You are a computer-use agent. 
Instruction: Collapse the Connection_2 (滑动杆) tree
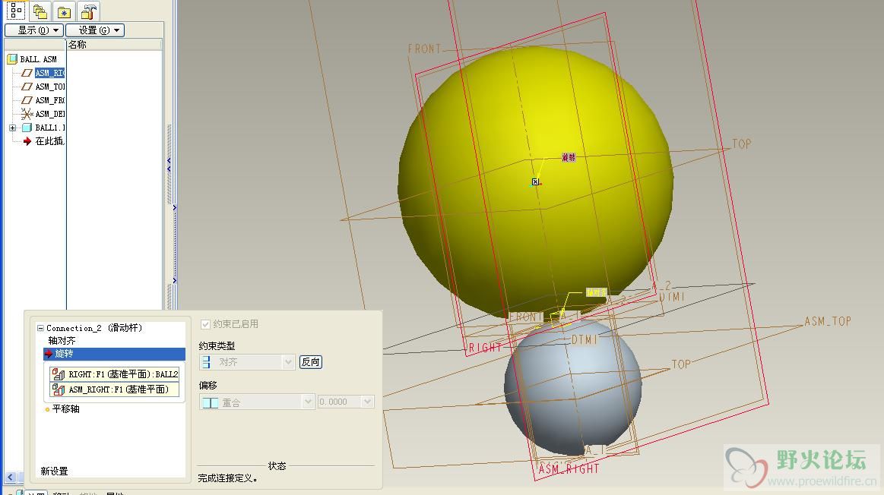click(40, 328)
